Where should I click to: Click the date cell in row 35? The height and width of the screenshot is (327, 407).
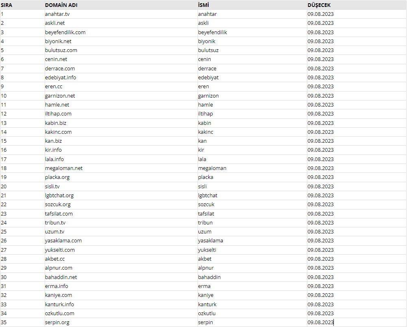320,323
